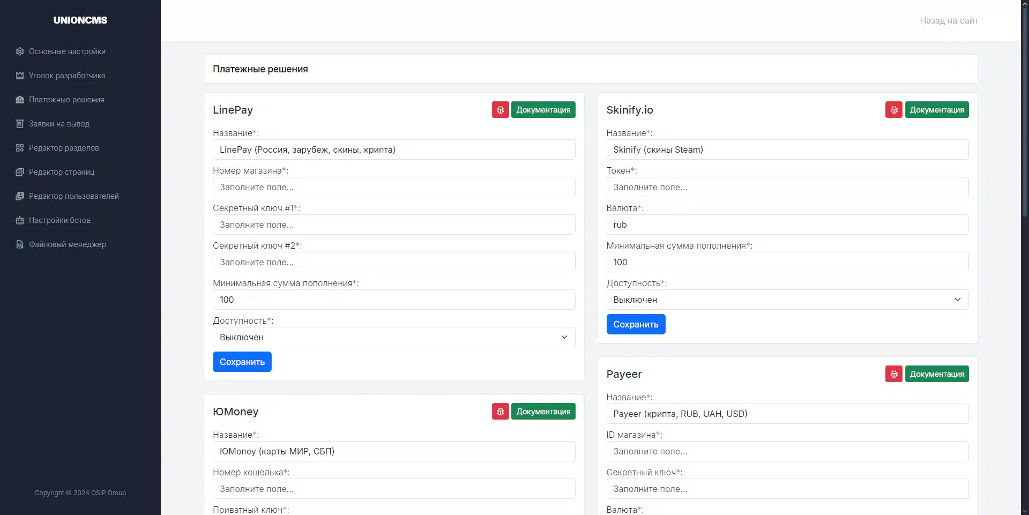Click the robot icon beside Настройки ботов
The height and width of the screenshot is (515, 1029).
(x=20, y=220)
